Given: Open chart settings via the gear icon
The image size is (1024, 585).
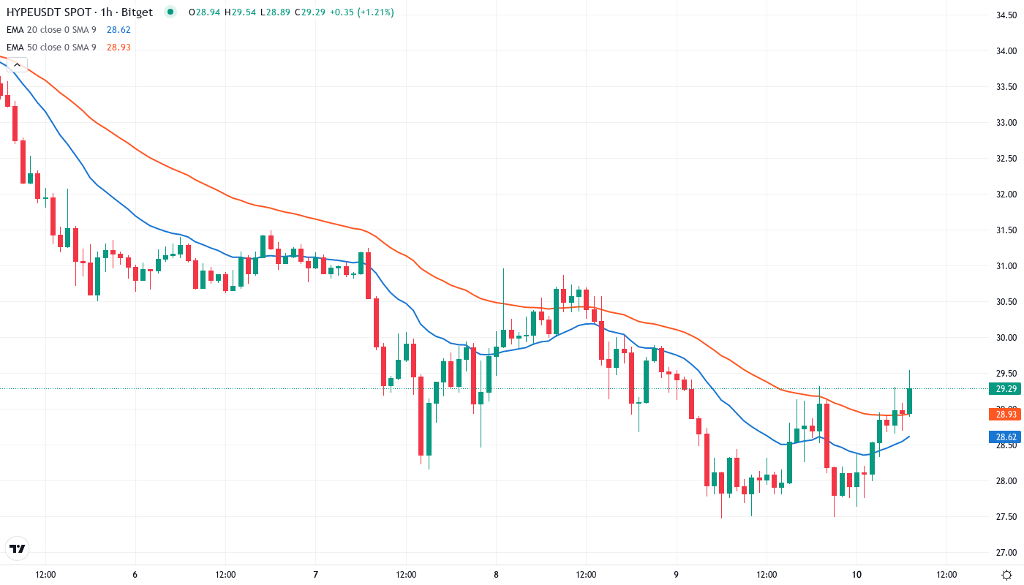Looking at the screenshot, I should 1006,575.
